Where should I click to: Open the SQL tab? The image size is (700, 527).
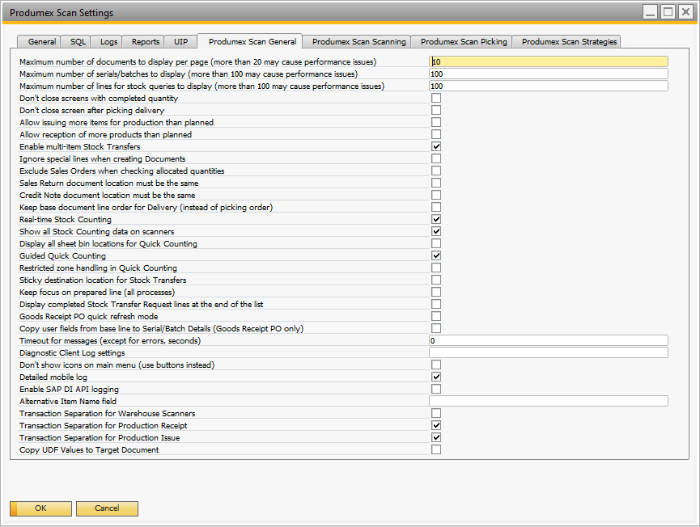click(78, 42)
